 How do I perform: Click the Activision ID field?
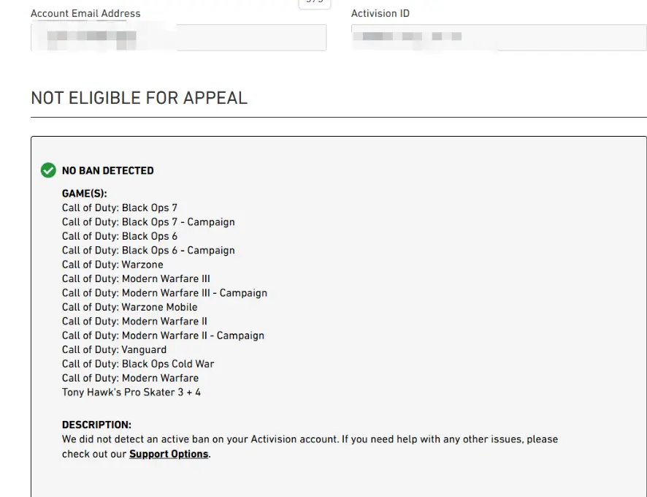[x=499, y=37]
